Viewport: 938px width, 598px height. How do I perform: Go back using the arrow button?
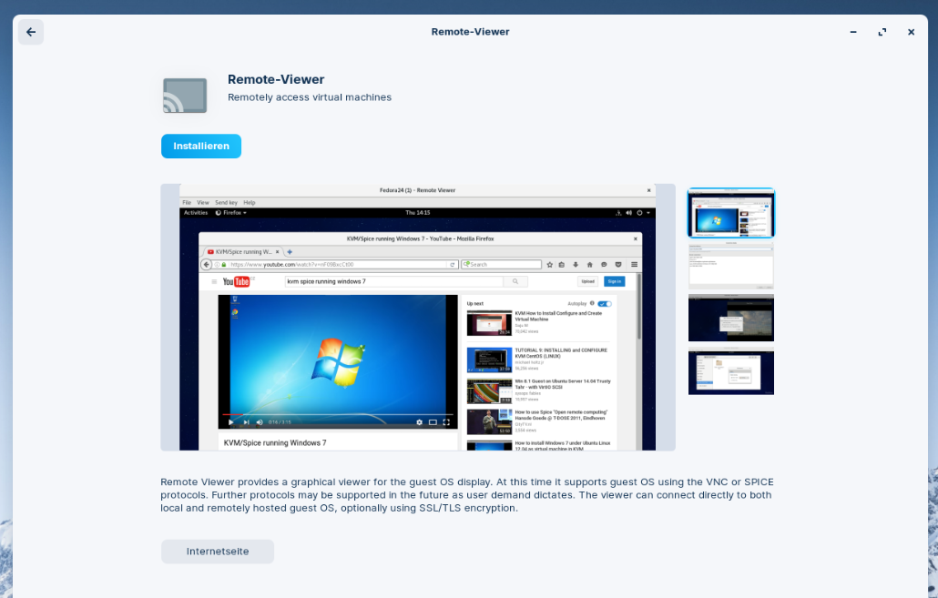tap(31, 32)
